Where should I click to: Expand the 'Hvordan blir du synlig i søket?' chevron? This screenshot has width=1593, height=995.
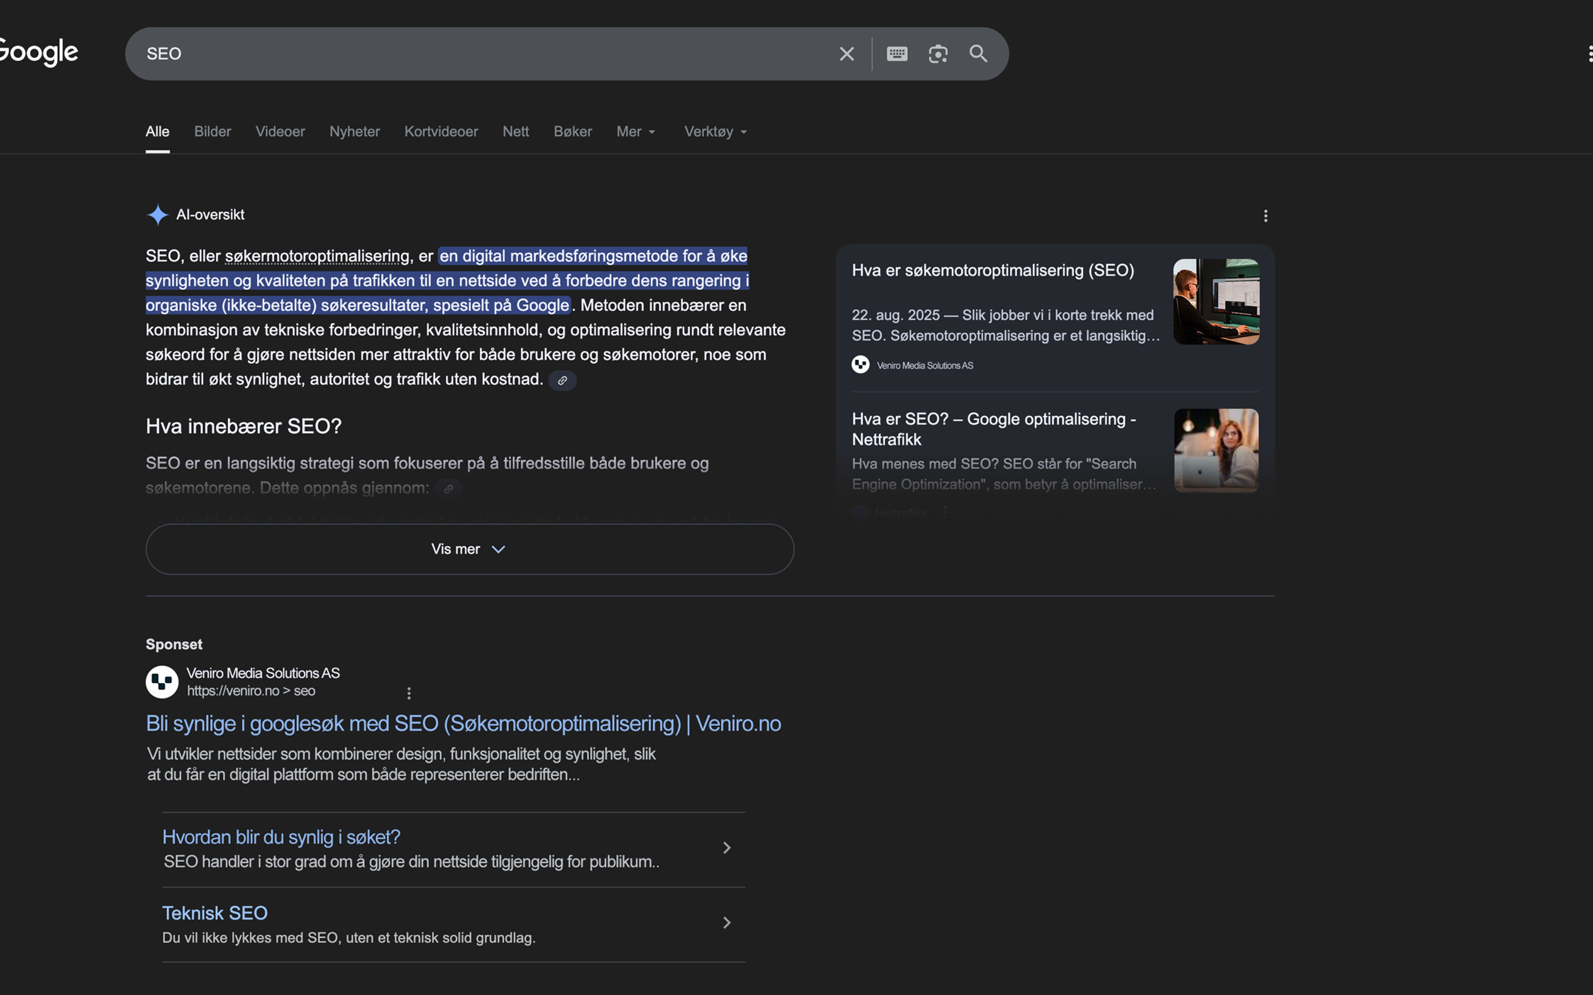point(727,847)
